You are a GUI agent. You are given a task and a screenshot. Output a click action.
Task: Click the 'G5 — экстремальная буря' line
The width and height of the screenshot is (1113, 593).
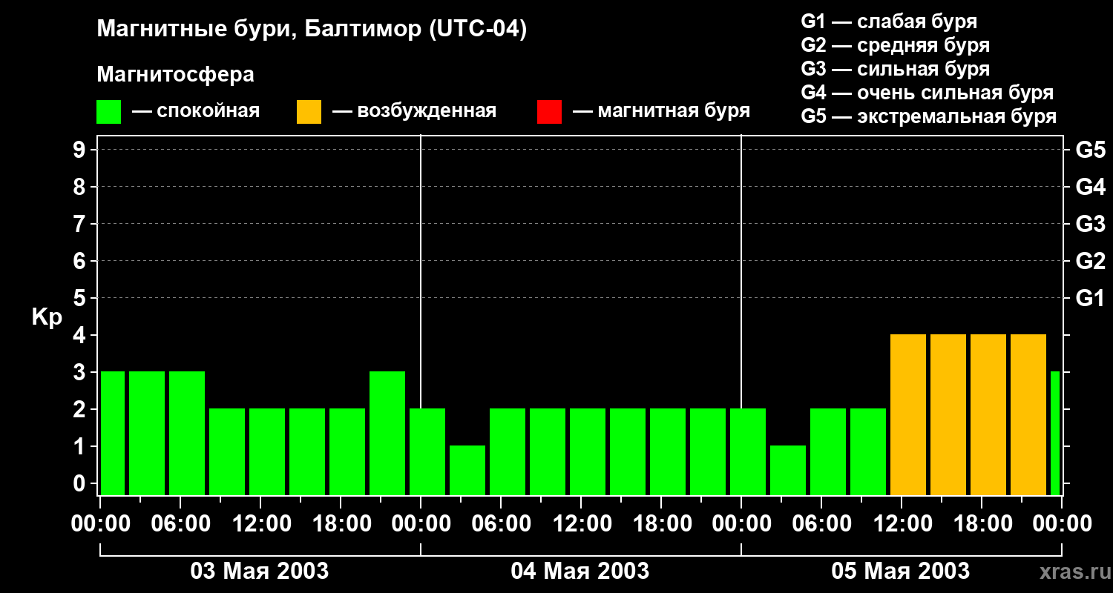tap(929, 116)
